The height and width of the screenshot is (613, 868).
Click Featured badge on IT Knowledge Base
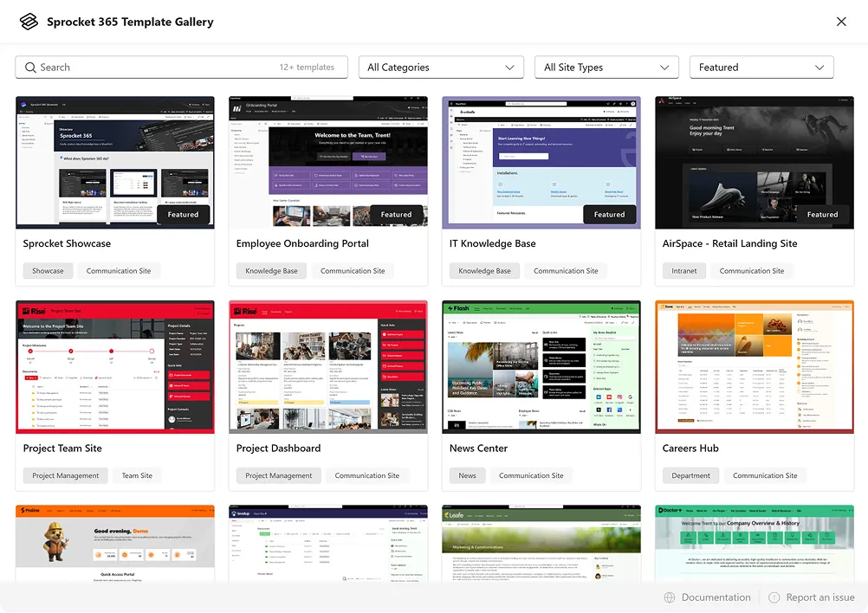coord(610,215)
